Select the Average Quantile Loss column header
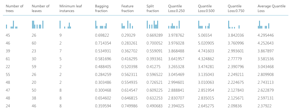 [x=272, y=8]
